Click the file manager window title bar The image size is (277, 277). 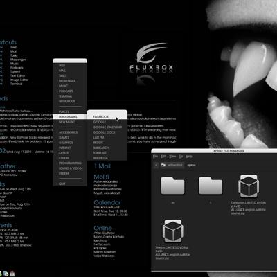click(214, 151)
